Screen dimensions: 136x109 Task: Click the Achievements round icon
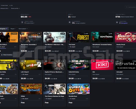tap(70, 22)
